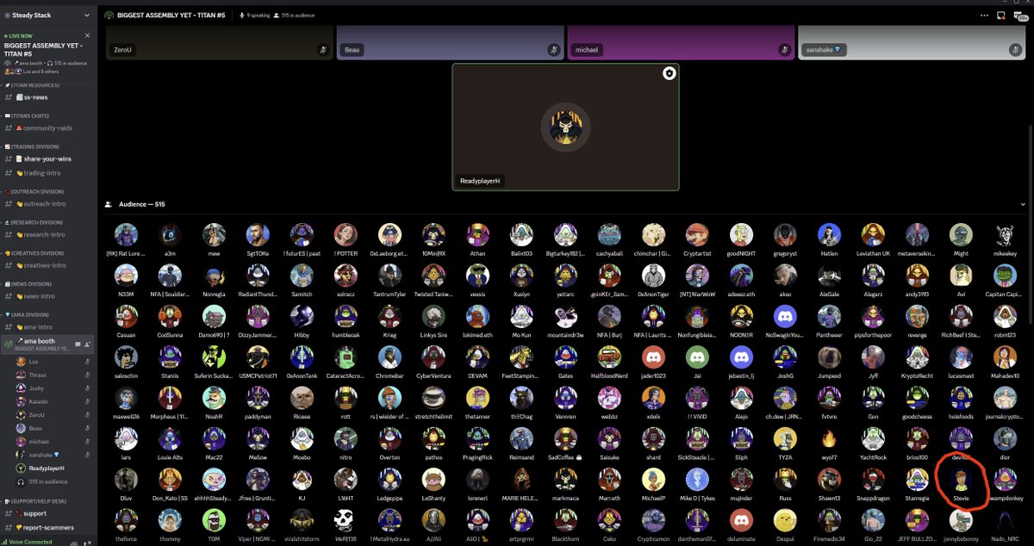
Task: Open audience member a3m's avatar
Action: click(x=170, y=234)
